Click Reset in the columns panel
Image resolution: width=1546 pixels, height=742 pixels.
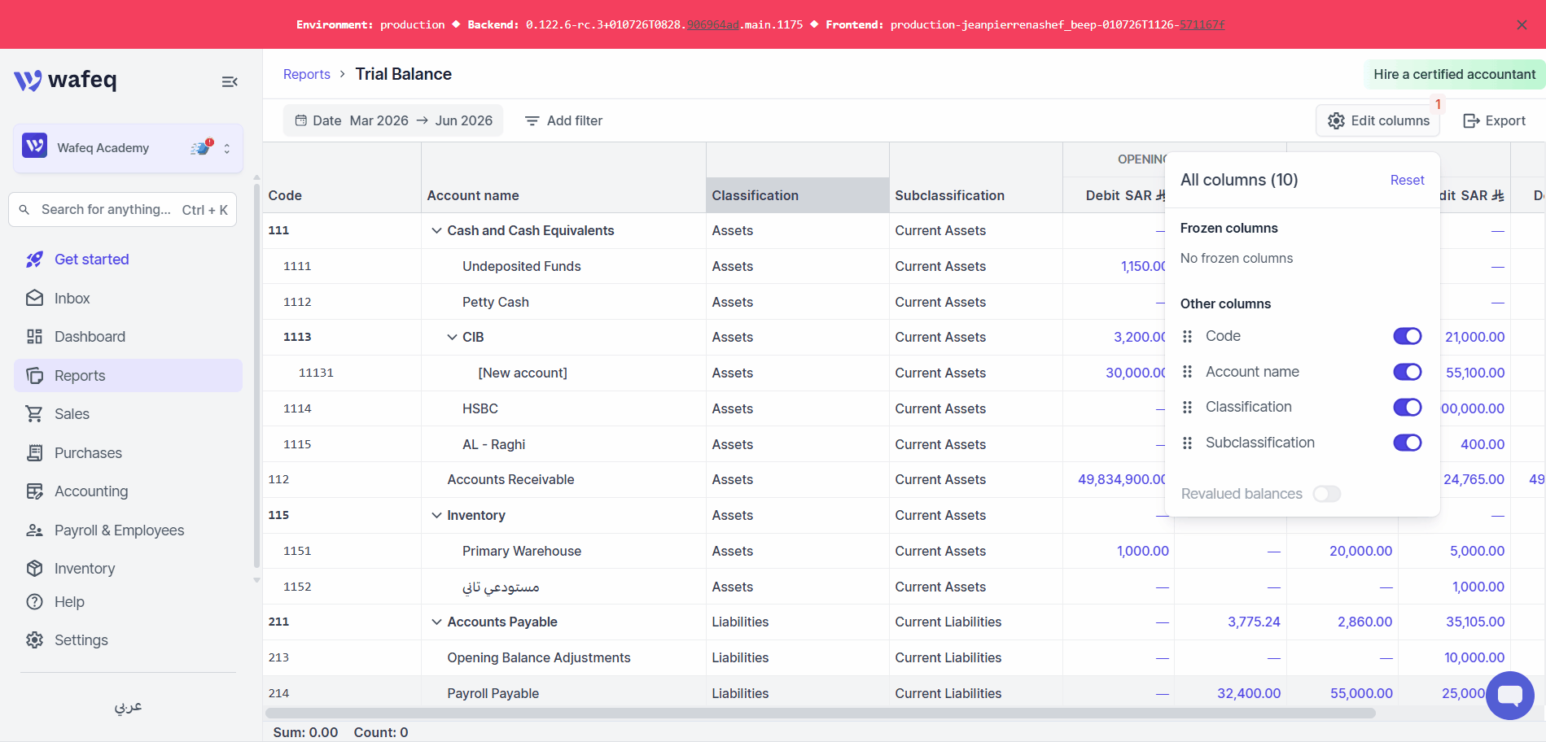(1407, 181)
